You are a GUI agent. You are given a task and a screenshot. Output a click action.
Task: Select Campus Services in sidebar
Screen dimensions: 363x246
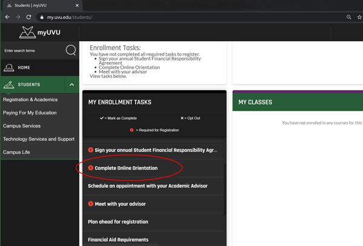(x=22, y=126)
